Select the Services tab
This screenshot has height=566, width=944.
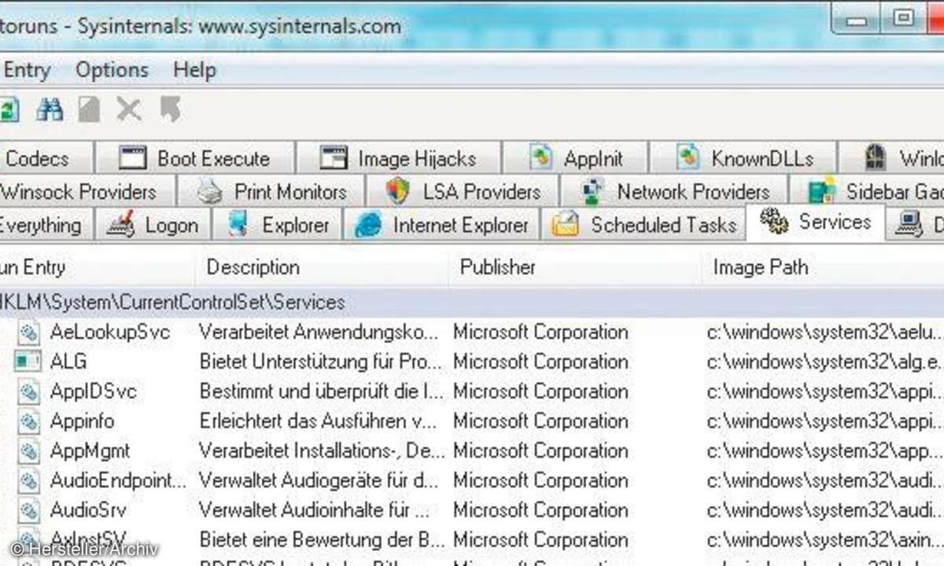click(x=816, y=222)
